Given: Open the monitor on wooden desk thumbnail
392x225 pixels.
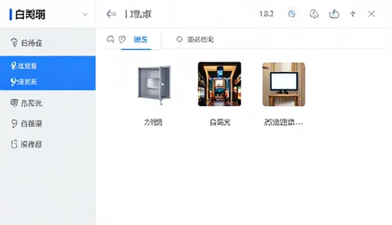Looking at the screenshot, I should tap(284, 84).
